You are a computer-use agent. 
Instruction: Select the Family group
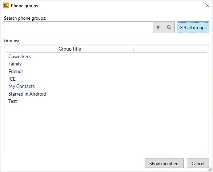tap(15, 64)
